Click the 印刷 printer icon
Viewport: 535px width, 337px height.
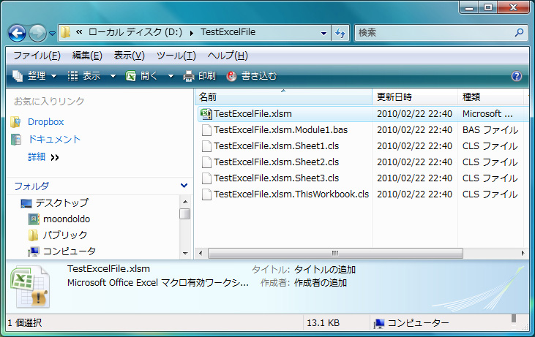[x=188, y=76]
